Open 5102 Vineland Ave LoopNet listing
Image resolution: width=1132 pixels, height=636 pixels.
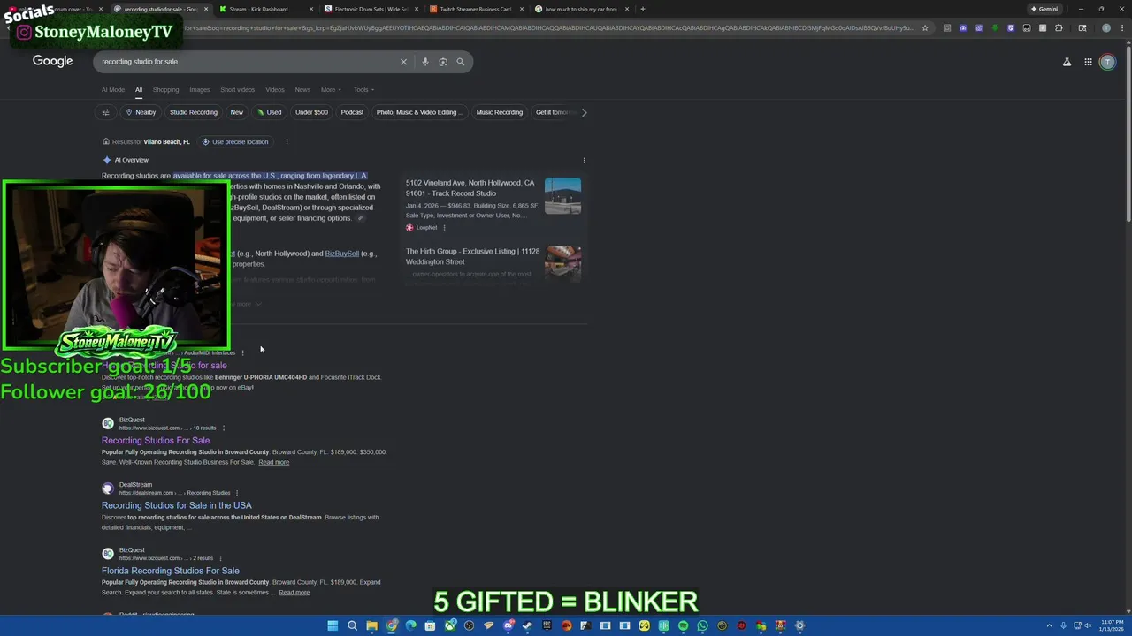470,188
